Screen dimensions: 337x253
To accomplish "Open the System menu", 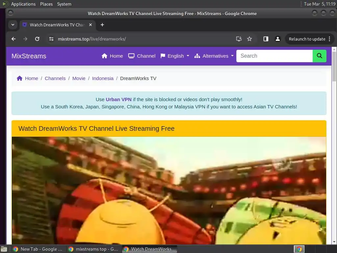I will [64, 4].
